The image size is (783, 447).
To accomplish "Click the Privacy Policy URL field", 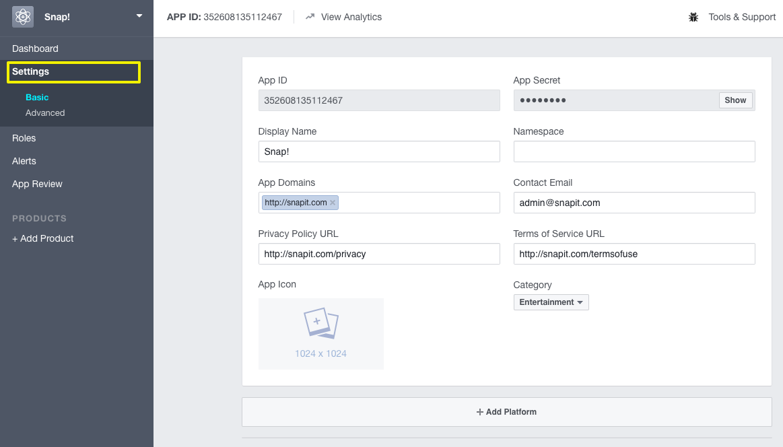I will click(x=379, y=254).
